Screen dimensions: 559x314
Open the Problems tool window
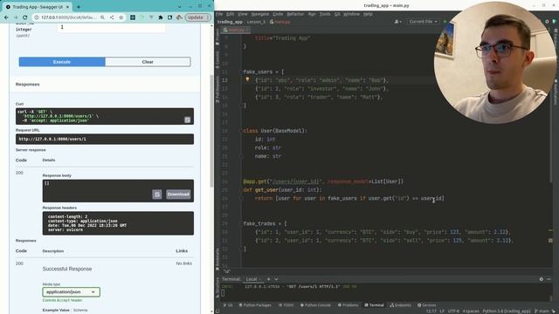348,305
